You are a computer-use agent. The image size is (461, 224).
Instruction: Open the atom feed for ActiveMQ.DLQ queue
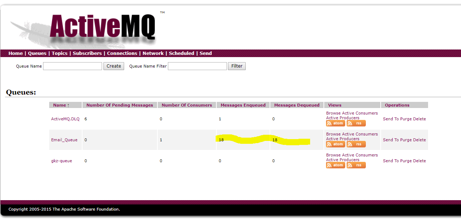coord(335,123)
